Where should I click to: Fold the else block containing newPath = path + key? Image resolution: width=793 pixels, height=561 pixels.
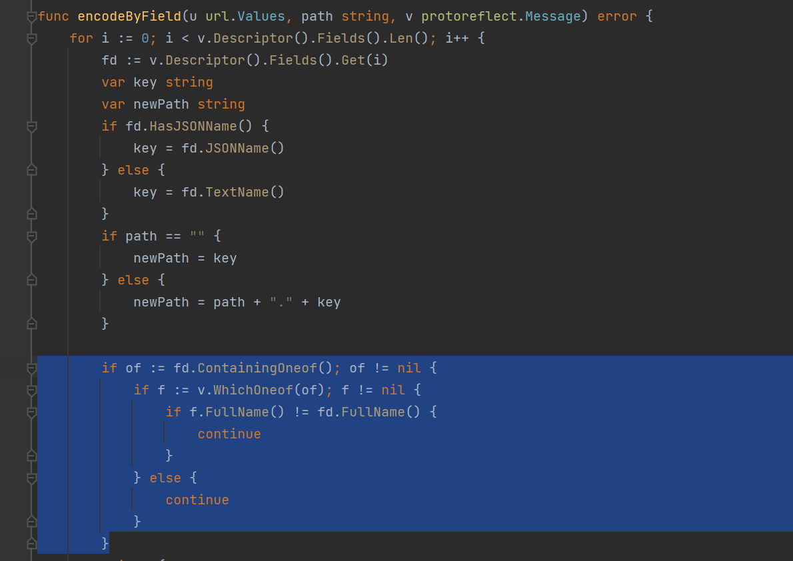(x=31, y=280)
